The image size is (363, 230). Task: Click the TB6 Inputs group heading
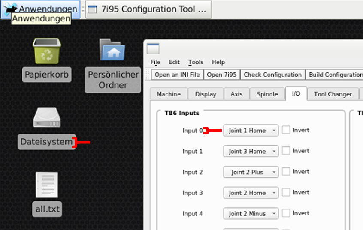coord(182,113)
